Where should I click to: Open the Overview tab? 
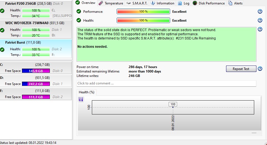point(86,3)
